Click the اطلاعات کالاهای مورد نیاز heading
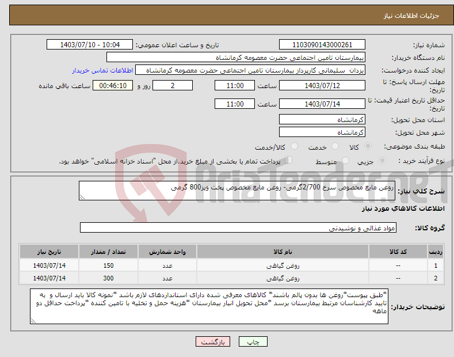The width and height of the screenshot is (454, 357). point(403,208)
